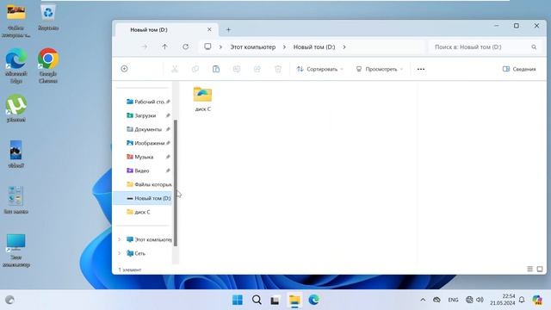Add a new Explorer tab

click(228, 30)
